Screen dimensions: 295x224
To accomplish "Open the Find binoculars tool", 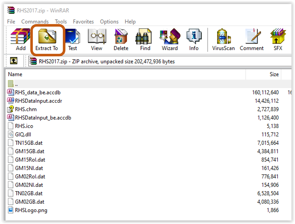I will pyautogui.click(x=145, y=40).
